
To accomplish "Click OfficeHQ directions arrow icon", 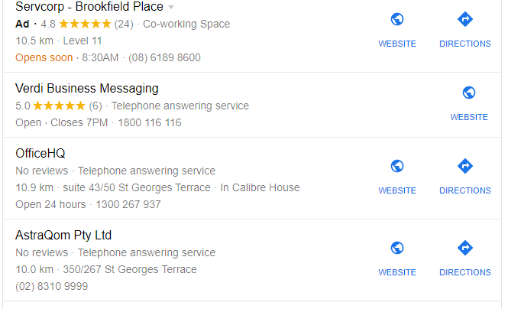I will [464, 166].
